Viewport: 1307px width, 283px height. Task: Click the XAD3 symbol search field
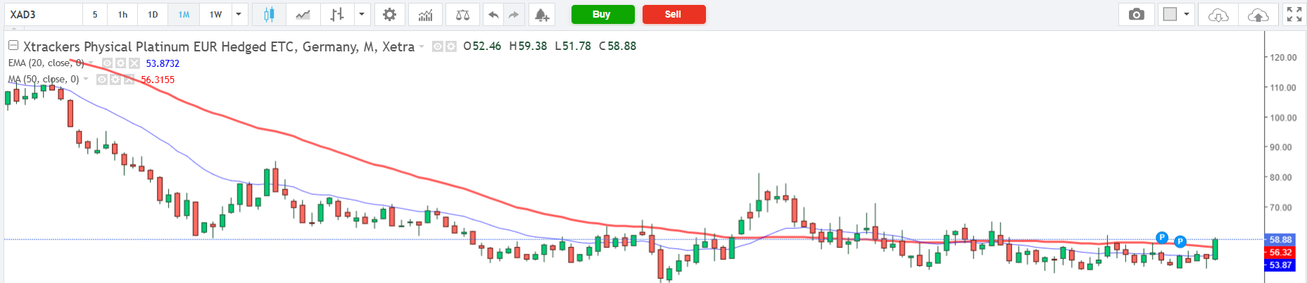42,15
